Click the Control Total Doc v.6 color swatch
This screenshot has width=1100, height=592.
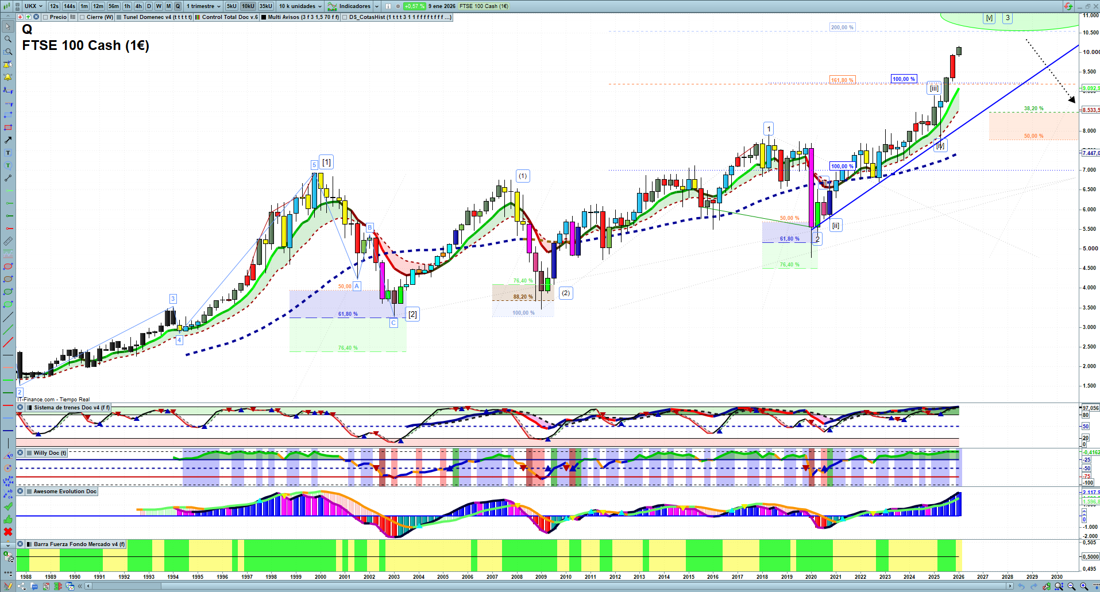(x=198, y=17)
